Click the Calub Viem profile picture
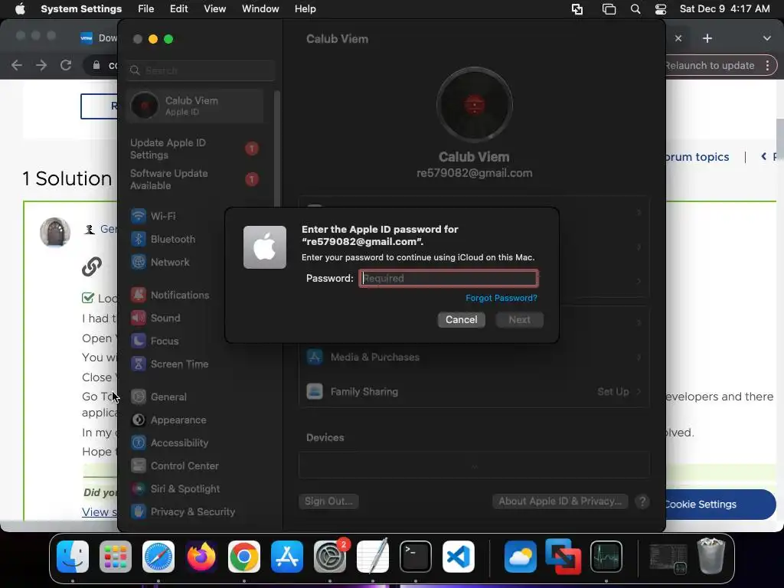784x588 pixels. tap(474, 105)
